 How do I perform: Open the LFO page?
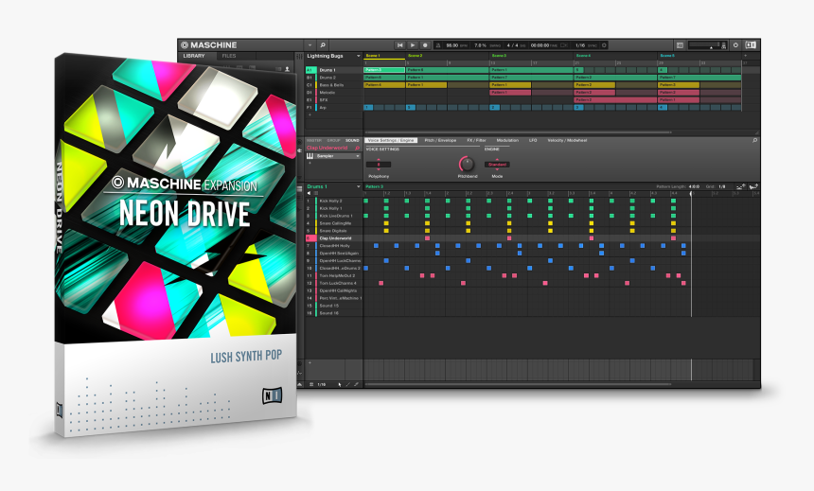[533, 140]
